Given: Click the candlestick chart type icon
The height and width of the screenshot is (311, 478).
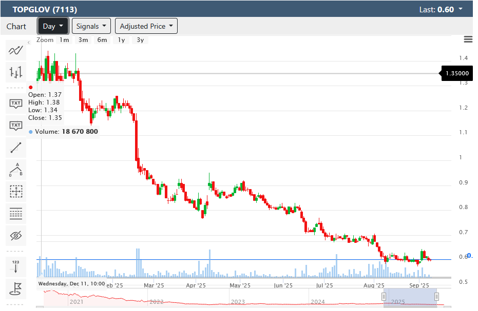Looking at the screenshot, I should (16, 72).
